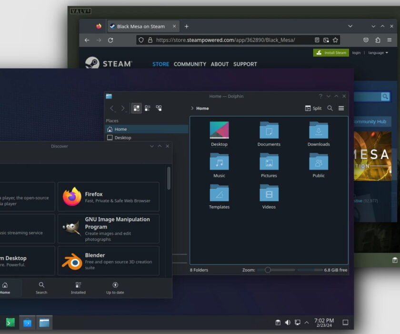Go back in the Firefox toolbar
This screenshot has height=334, width=400.
(x=87, y=40)
